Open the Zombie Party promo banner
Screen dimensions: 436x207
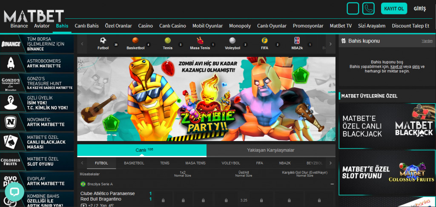point(207,99)
